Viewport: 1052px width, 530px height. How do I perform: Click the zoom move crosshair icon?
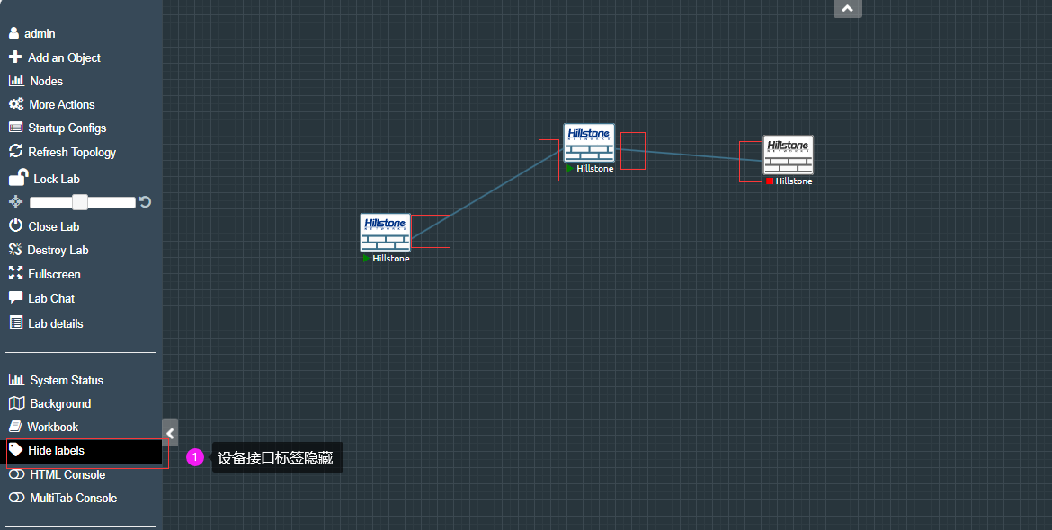(x=15, y=202)
